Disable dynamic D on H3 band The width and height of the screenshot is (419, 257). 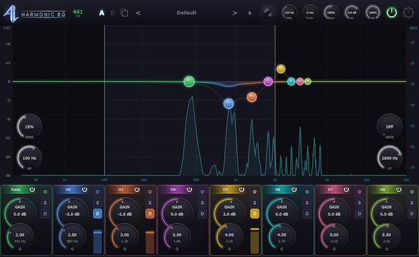pyautogui.click(x=150, y=214)
